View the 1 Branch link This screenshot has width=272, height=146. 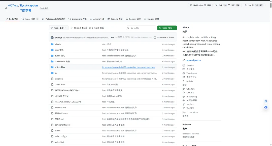click(79, 28)
